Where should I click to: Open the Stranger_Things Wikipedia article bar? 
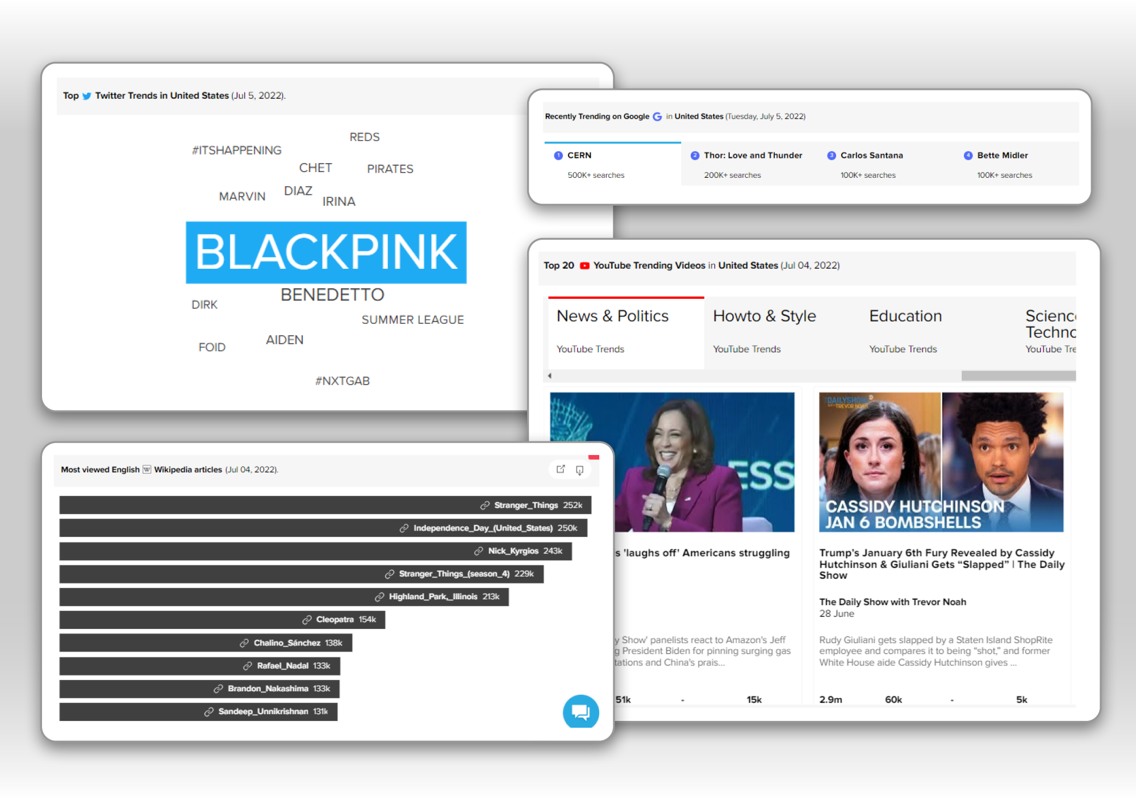click(x=325, y=505)
